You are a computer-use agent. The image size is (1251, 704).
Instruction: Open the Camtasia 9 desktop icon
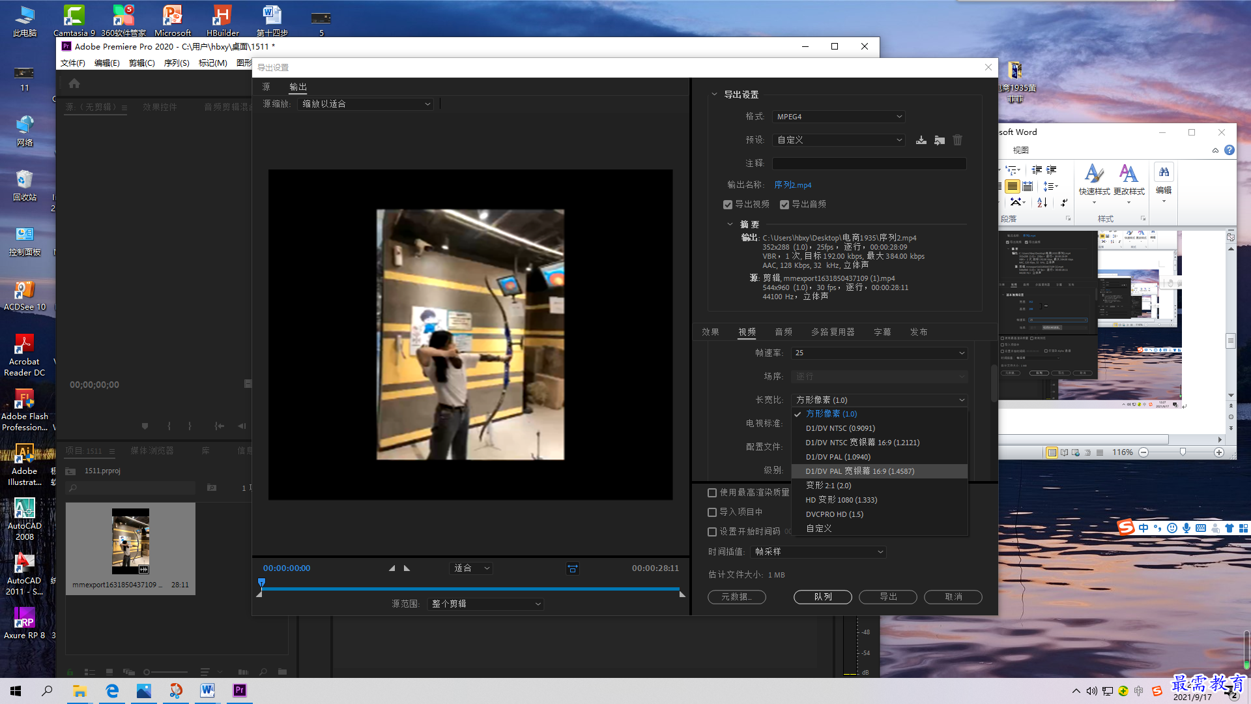point(74,20)
